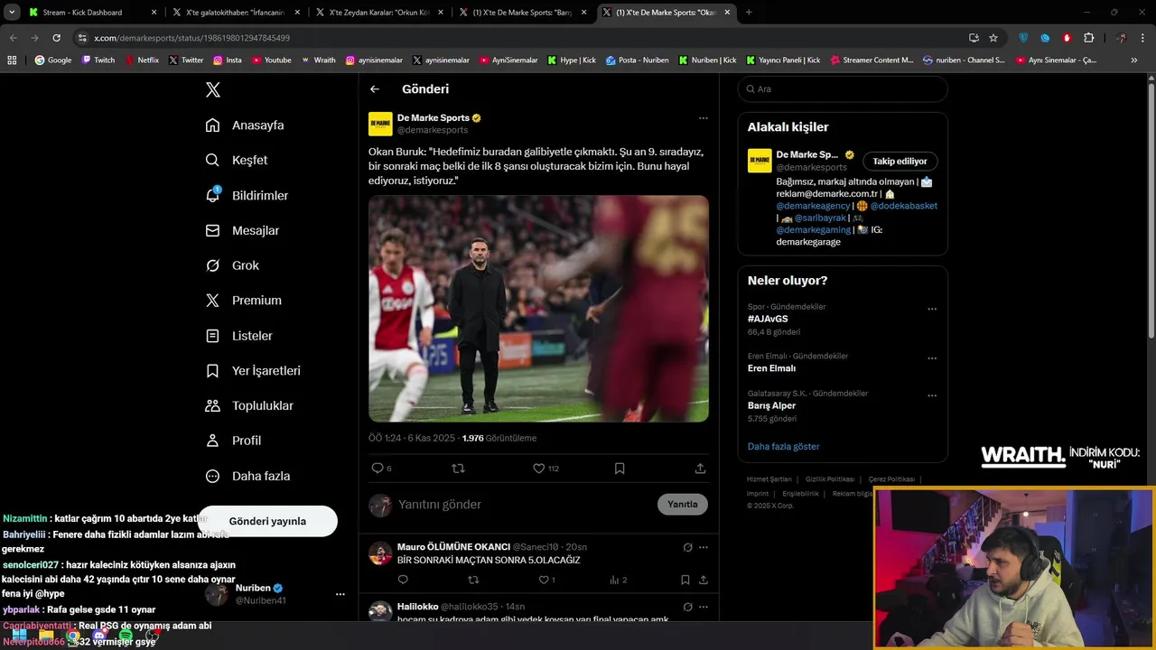The image size is (1156, 650).
Task: Share the main post via the share icon
Action: (x=700, y=469)
